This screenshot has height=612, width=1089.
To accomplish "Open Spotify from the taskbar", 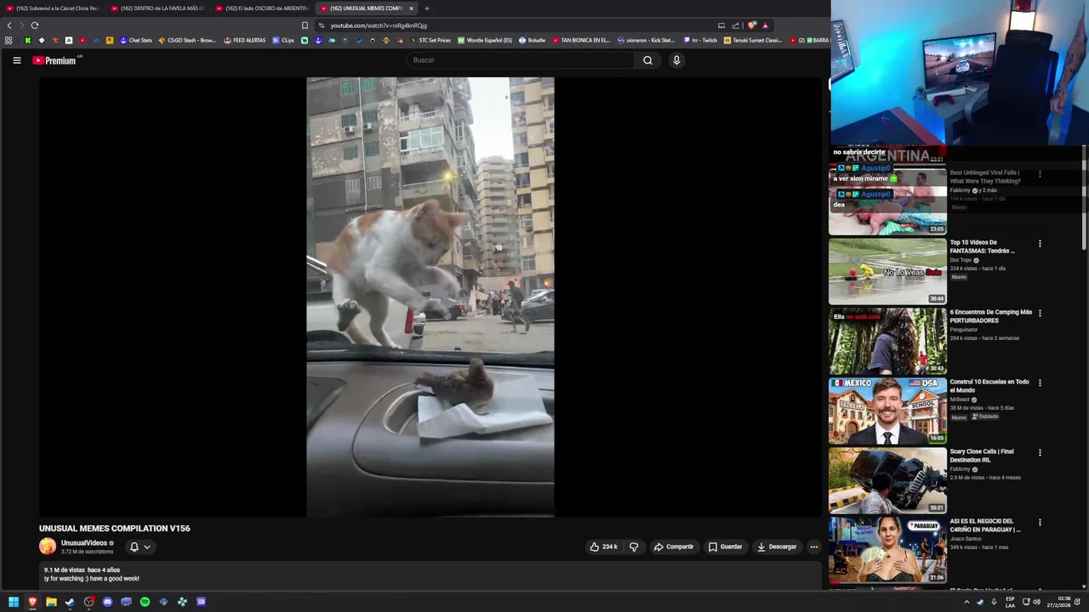I will (x=145, y=602).
